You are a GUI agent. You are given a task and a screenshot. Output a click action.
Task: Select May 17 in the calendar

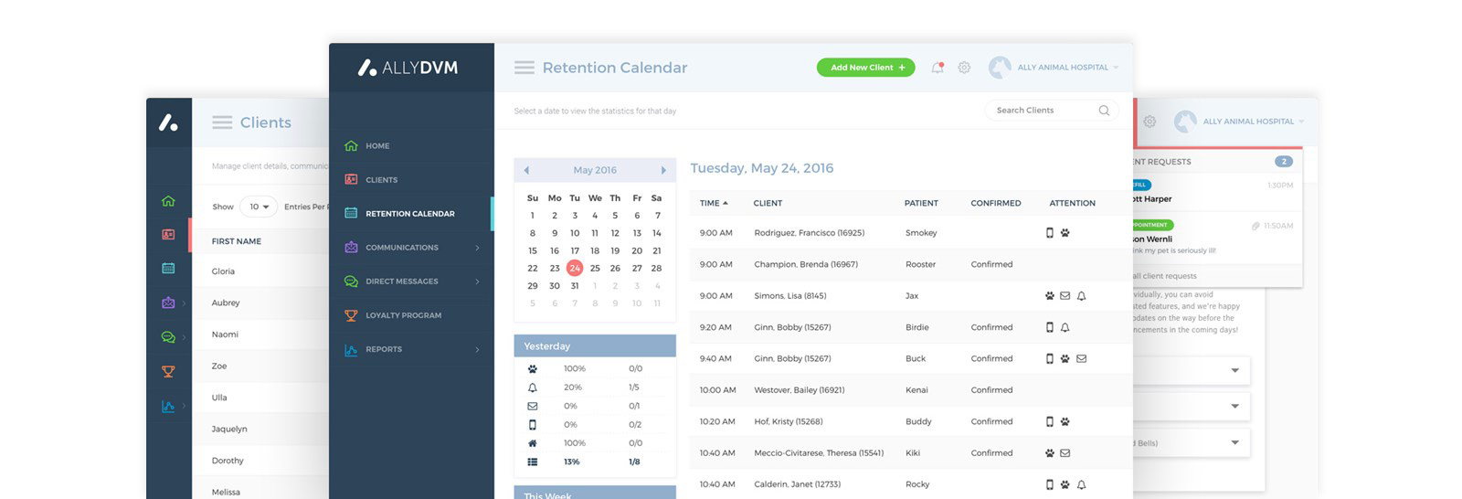point(575,250)
